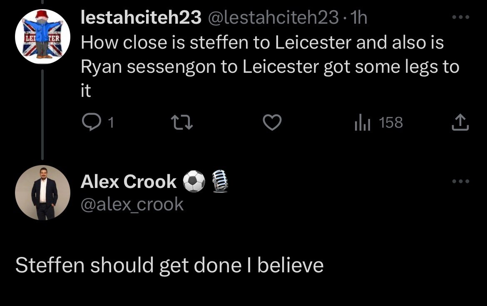The width and height of the screenshot is (487, 306).
Task: Click the reply speech bubble icon
Action: point(91,122)
